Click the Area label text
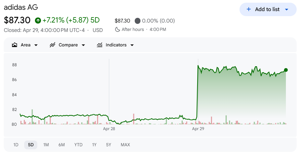This screenshot has height=155, width=299. (26, 45)
